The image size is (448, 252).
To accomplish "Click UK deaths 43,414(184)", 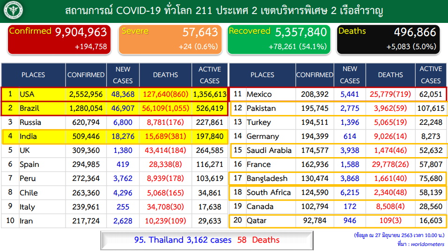I will (x=165, y=150).
